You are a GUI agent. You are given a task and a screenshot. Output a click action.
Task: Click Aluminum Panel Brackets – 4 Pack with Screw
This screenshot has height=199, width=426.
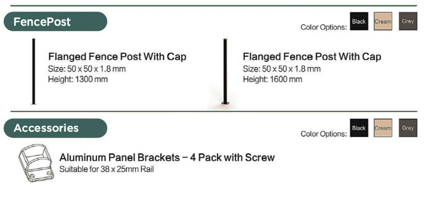[167, 157]
